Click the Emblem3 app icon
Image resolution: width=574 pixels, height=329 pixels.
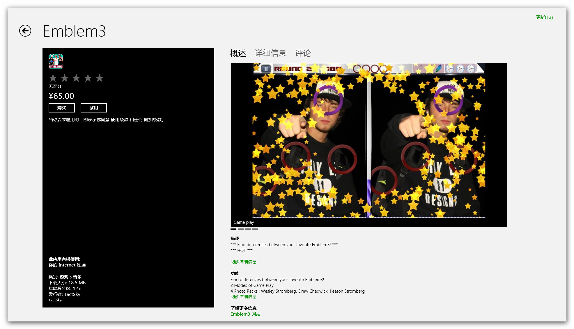tap(56, 61)
